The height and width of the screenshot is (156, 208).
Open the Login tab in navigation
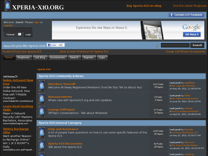102,58
